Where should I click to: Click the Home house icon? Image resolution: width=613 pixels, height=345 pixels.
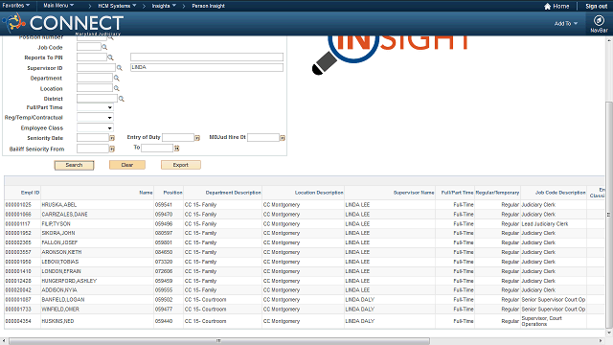click(x=547, y=7)
